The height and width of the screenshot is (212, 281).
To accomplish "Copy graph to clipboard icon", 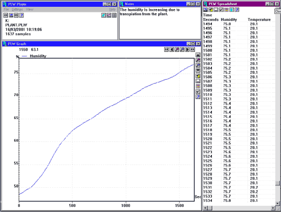I will (x=198, y=76).
